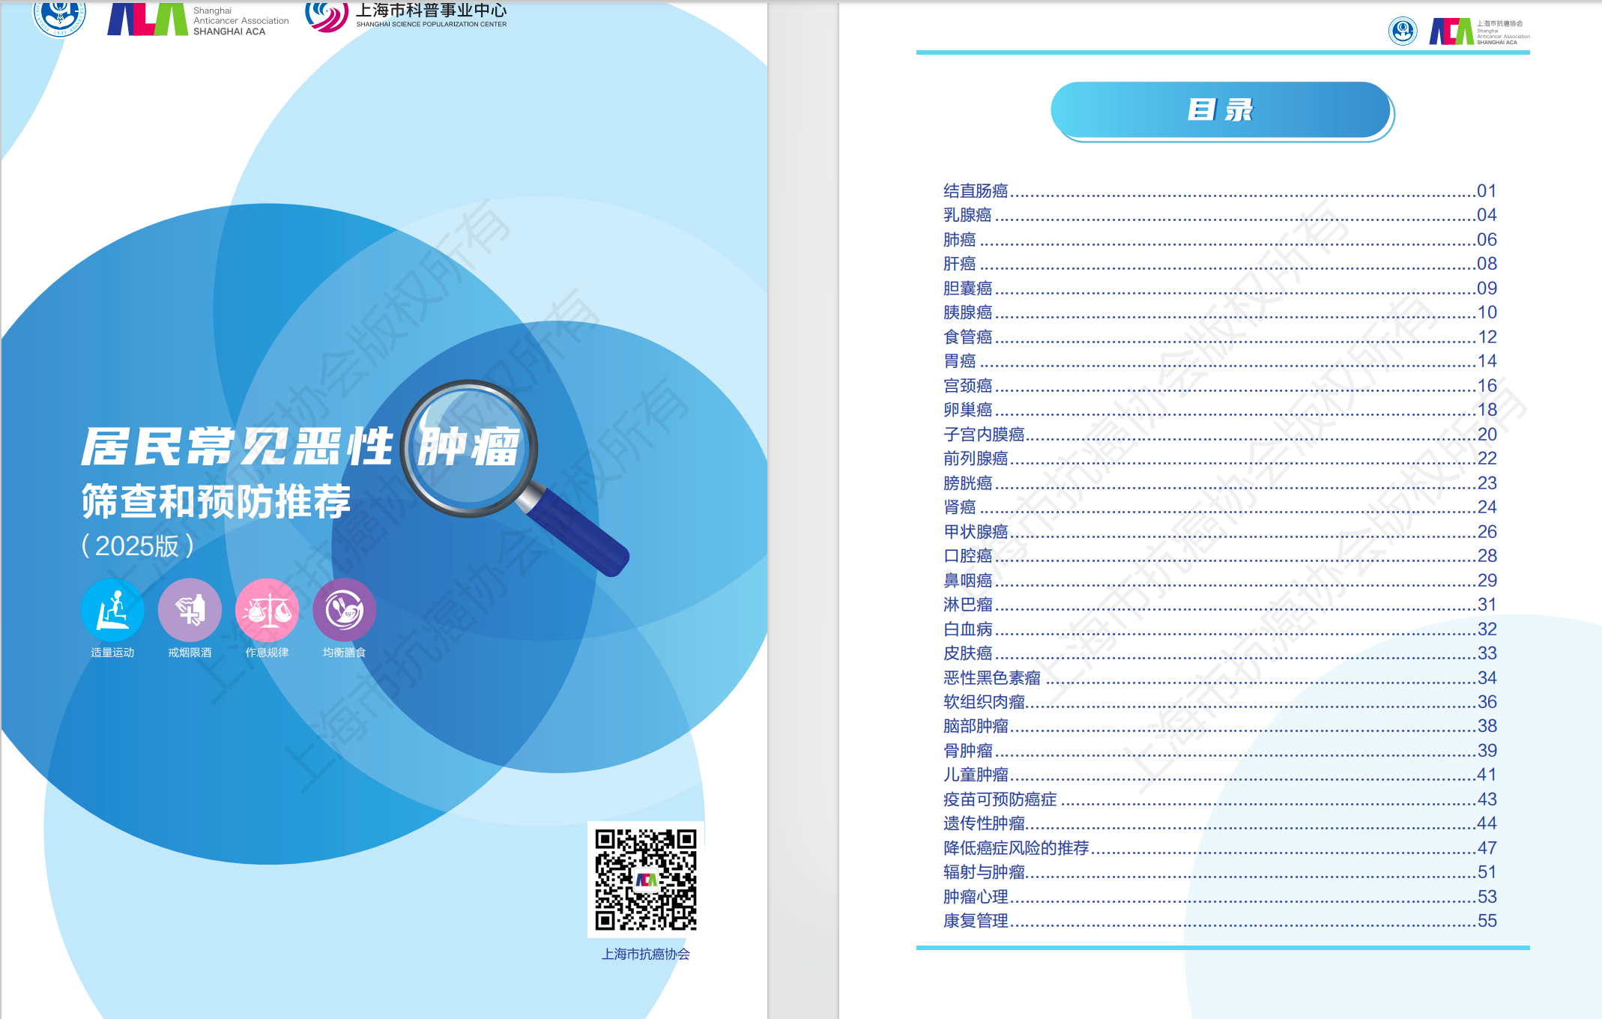Select the 白血病 contents row
The height and width of the screenshot is (1019, 1602).
pyautogui.click(x=1220, y=629)
